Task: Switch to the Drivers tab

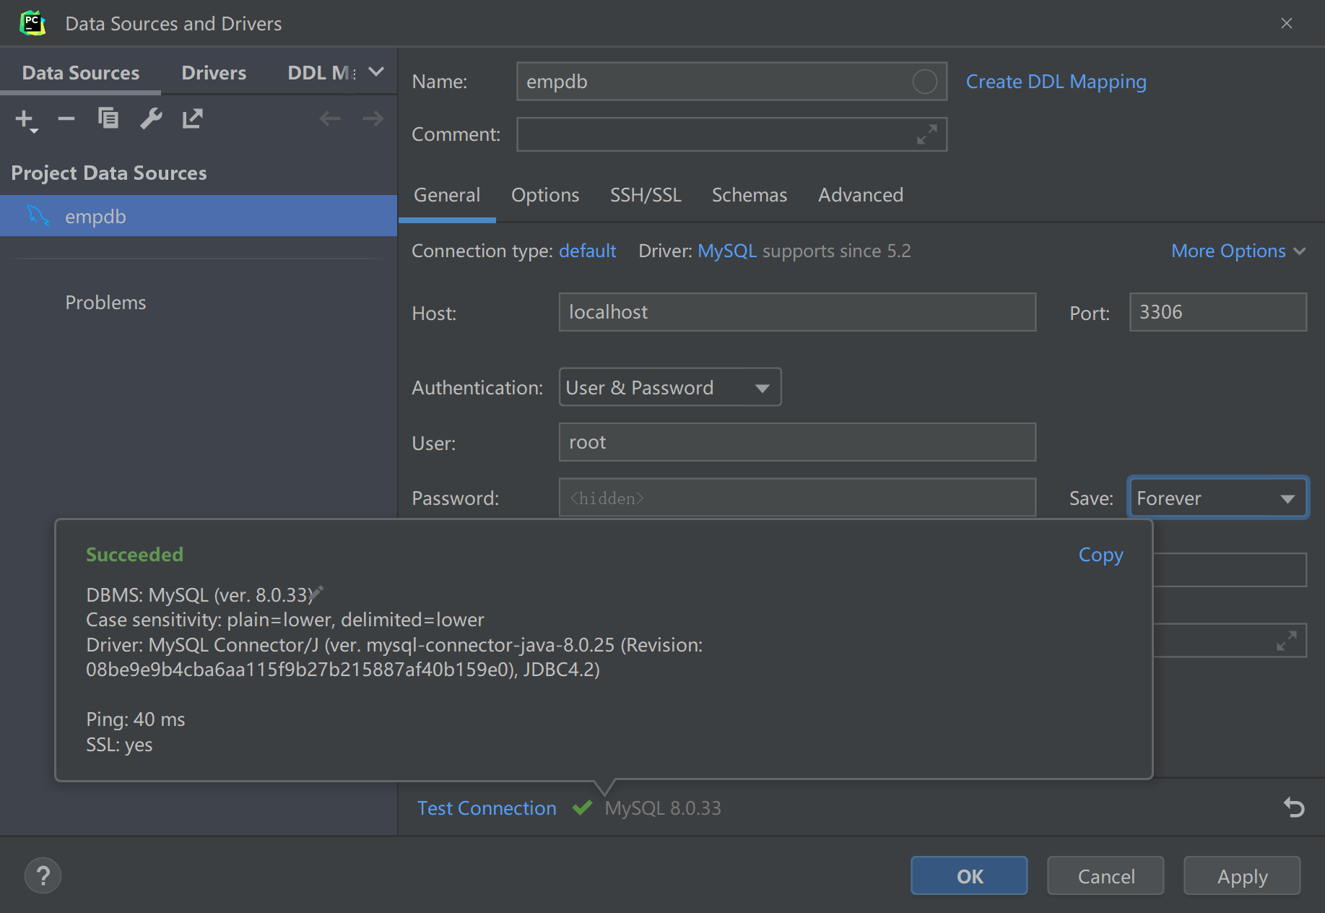Action: pyautogui.click(x=214, y=73)
